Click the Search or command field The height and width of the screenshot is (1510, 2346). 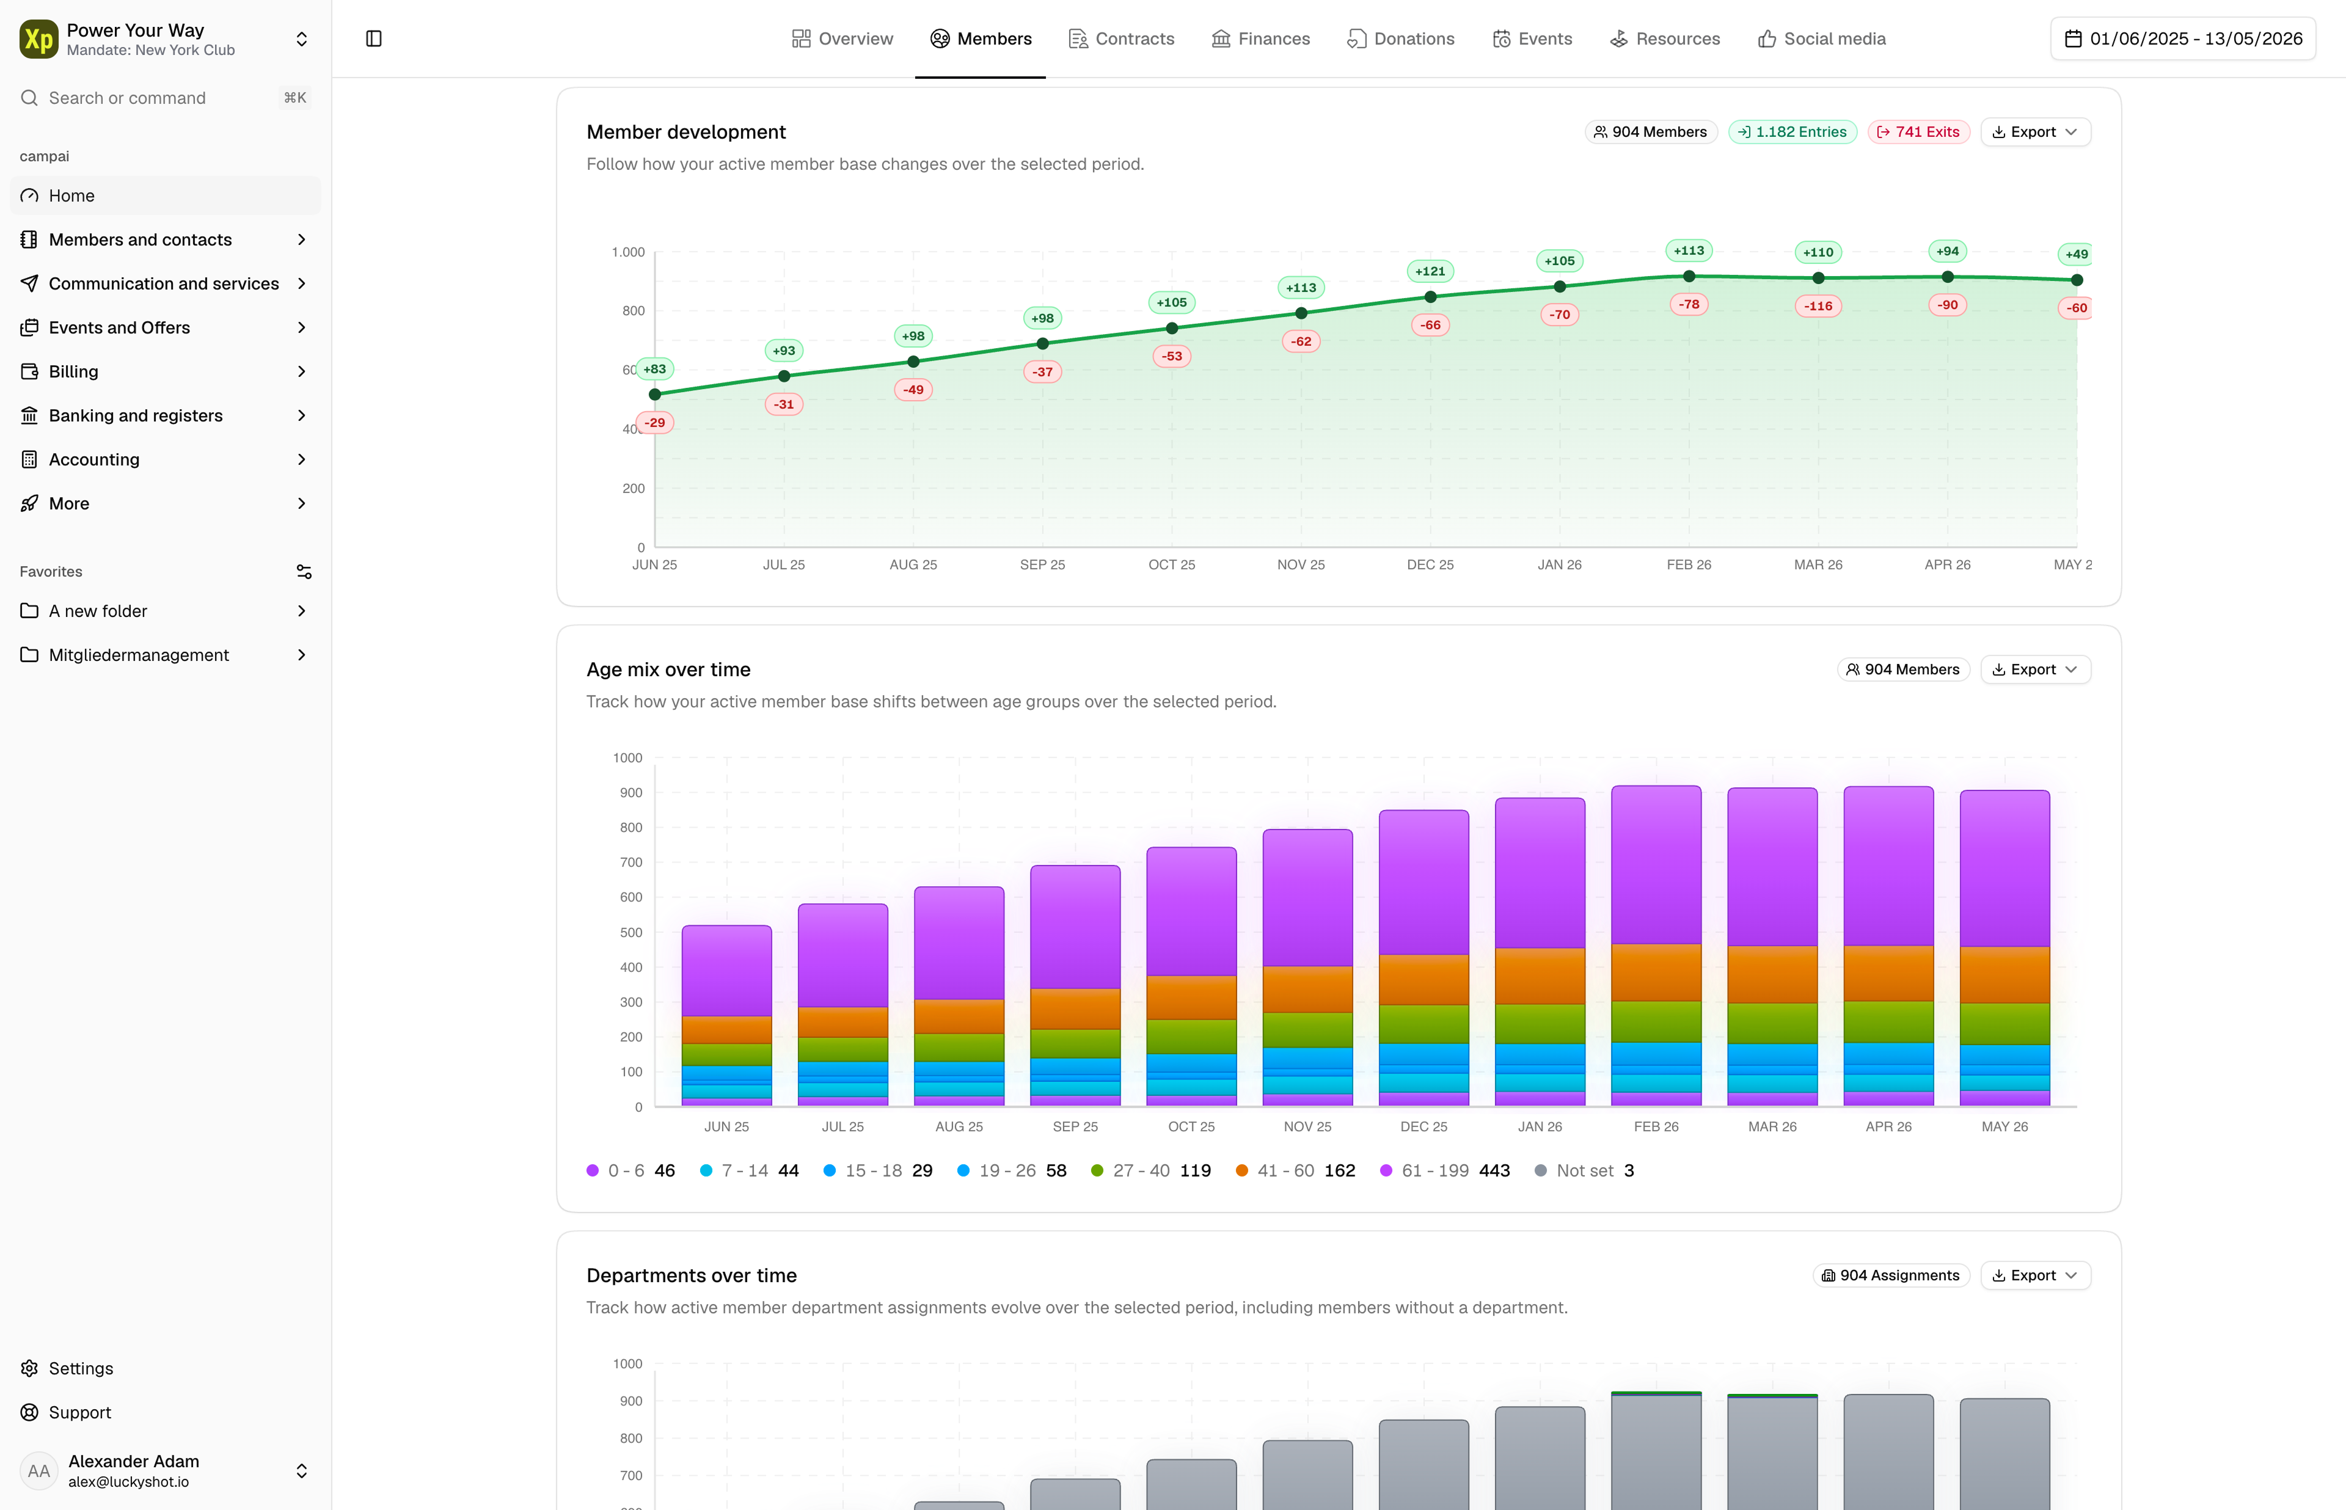tap(165, 98)
